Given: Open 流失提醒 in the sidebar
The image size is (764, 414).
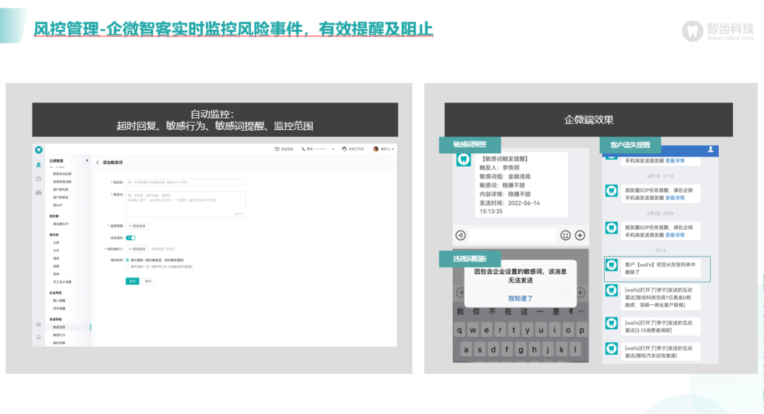Looking at the screenshot, I should click(x=59, y=309).
